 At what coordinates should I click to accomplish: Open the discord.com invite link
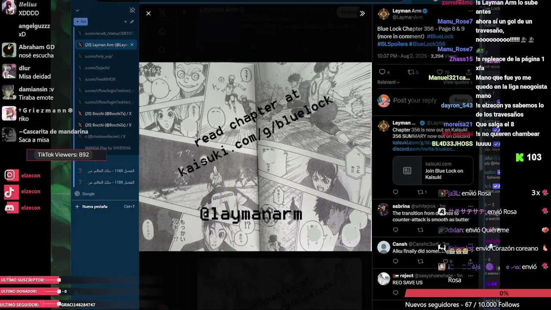pos(424,149)
